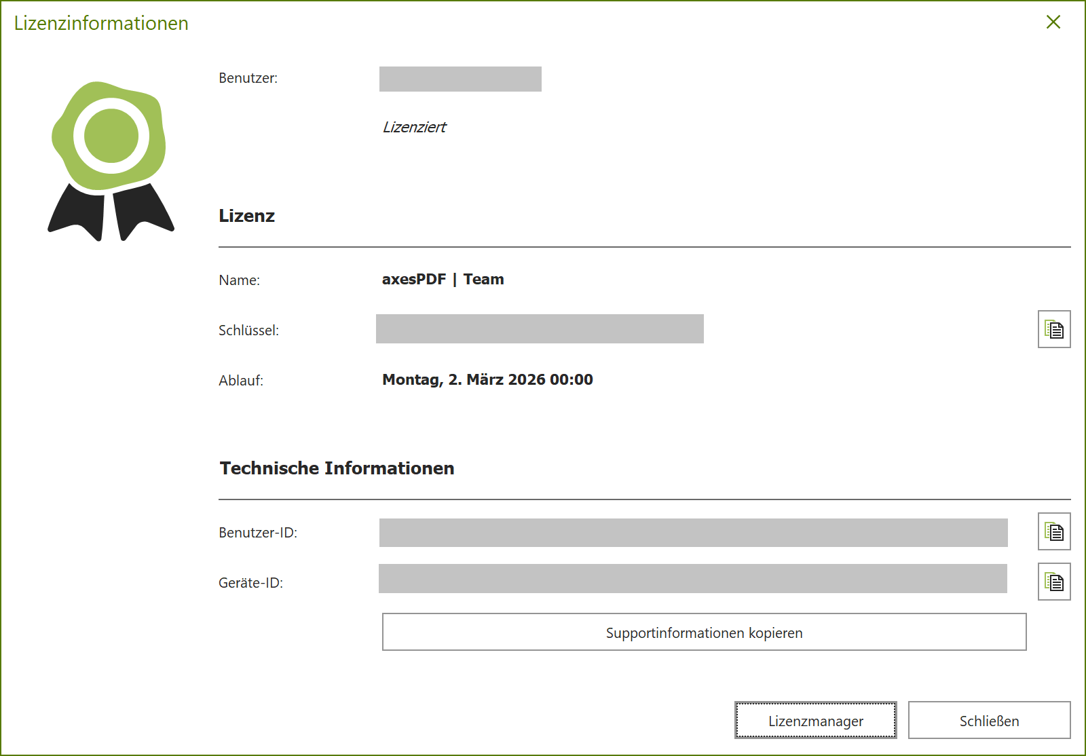Click the Technische Informationen heading
Image resolution: width=1086 pixels, height=756 pixels.
[x=337, y=468]
